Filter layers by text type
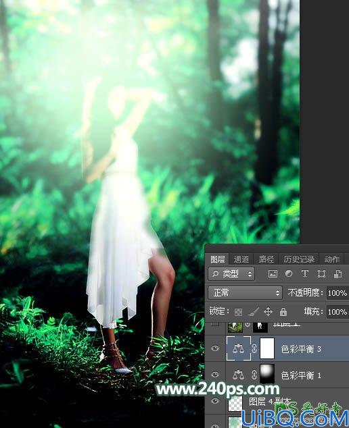The image size is (349, 428). [x=304, y=274]
